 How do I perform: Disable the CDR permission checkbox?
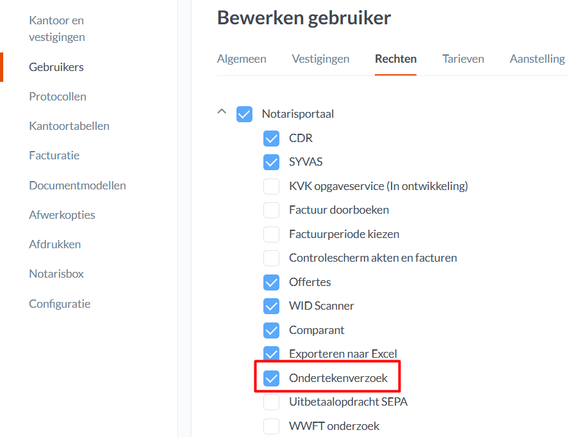(272, 138)
